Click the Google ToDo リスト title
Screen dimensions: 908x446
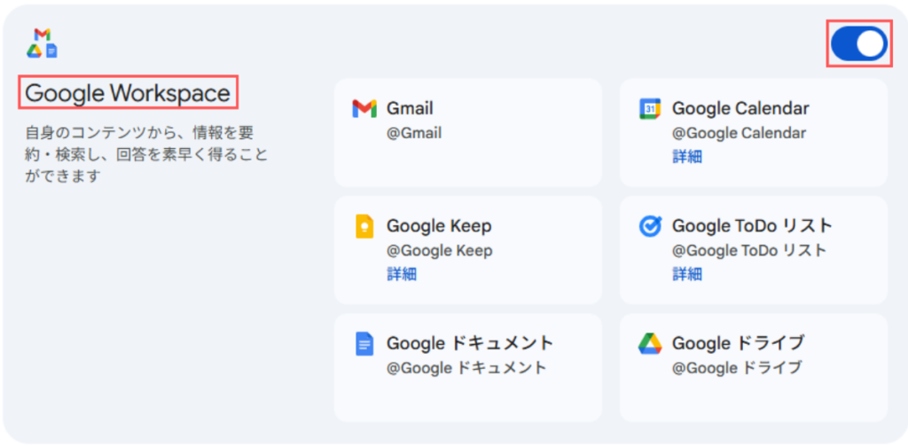coord(752,226)
